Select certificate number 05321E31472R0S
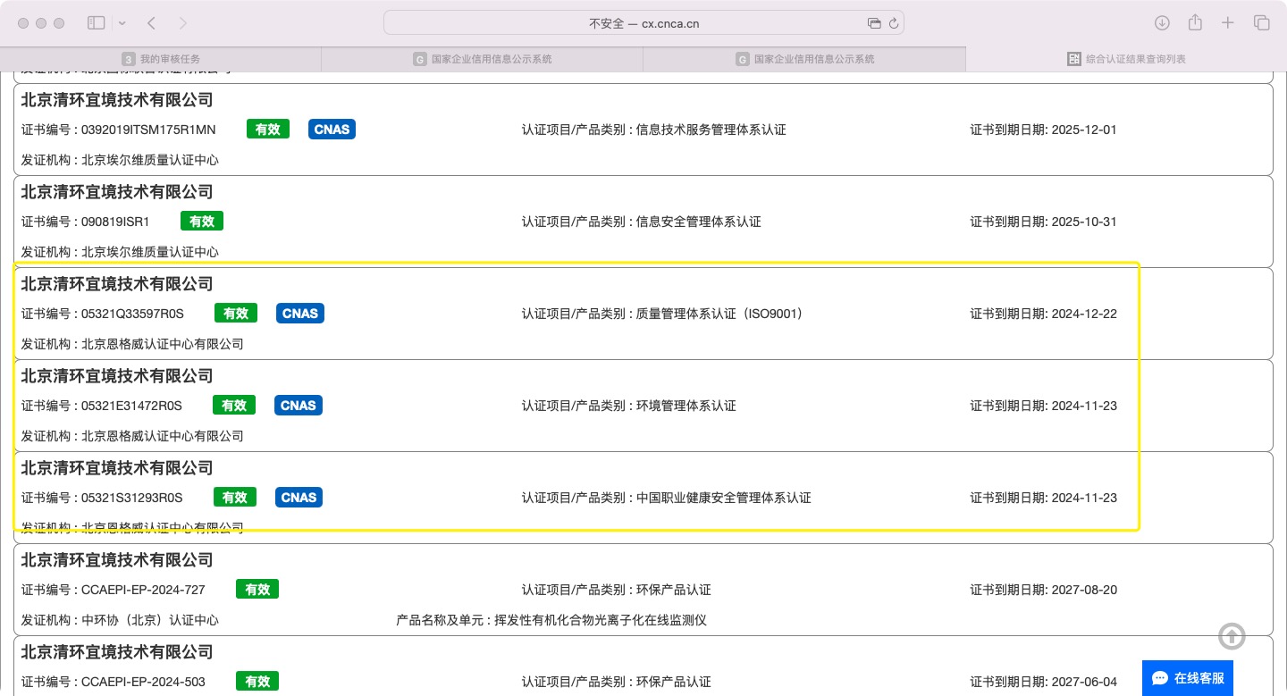This screenshot has width=1287, height=696. tap(131, 406)
